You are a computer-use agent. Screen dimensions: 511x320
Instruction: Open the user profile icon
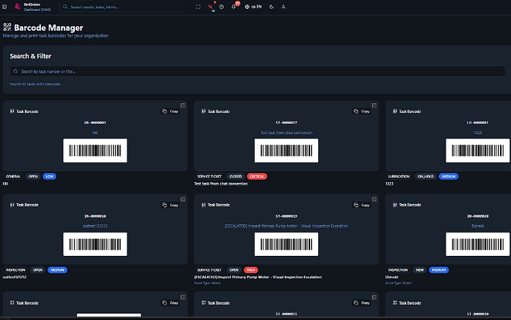tap(283, 7)
